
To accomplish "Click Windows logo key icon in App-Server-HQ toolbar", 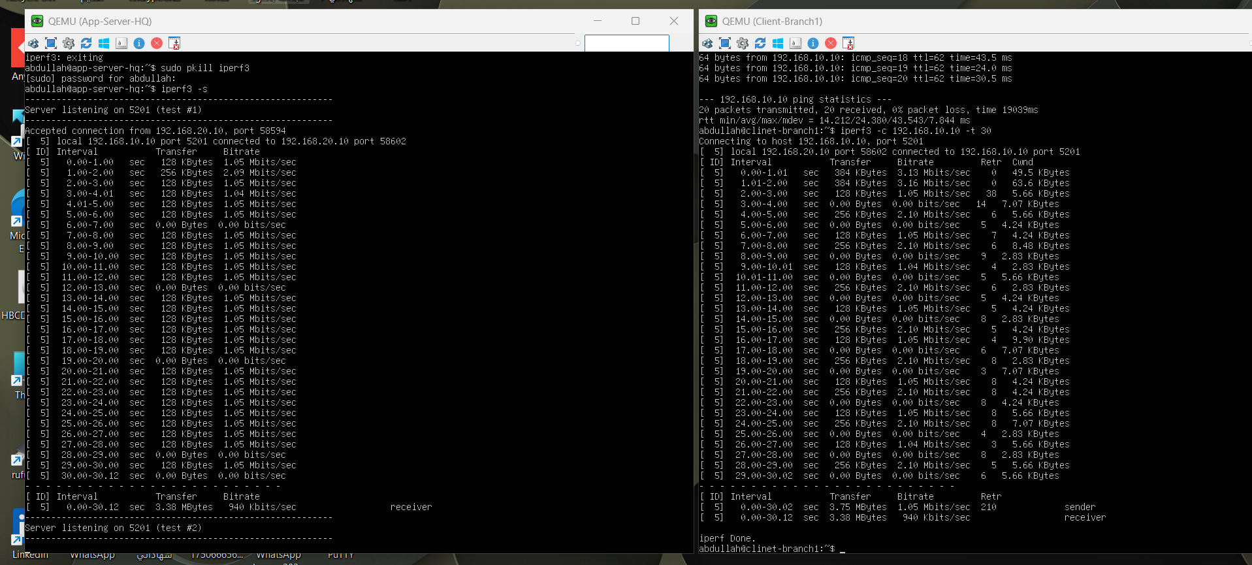I will [x=104, y=43].
